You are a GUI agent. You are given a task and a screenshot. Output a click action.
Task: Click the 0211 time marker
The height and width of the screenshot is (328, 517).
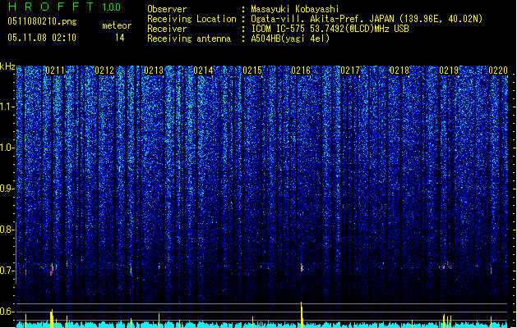pos(55,71)
